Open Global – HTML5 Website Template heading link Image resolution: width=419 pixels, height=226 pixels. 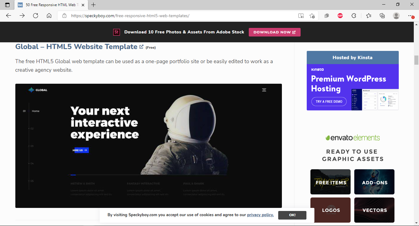click(76, 47)
